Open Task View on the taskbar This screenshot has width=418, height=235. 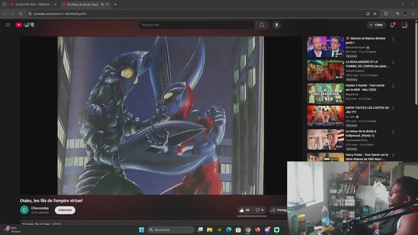pos(200,230)
